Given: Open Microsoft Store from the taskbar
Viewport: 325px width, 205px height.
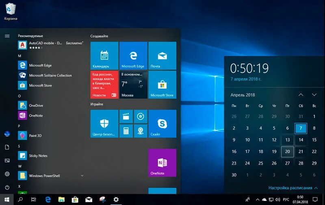Looking at the screenshot, I should pos(75,200).
